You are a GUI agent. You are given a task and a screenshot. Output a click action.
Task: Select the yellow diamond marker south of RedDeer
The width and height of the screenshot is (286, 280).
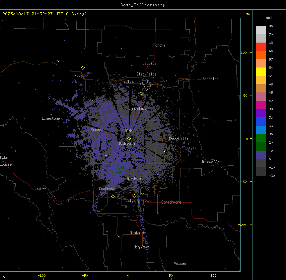point(141,93)
